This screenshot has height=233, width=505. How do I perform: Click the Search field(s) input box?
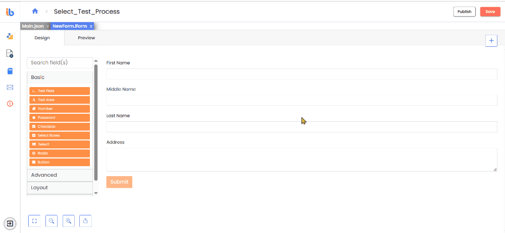tap(60, 62)
